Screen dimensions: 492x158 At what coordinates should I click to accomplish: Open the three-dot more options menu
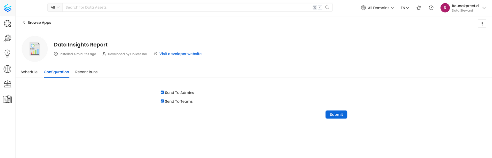482,24
